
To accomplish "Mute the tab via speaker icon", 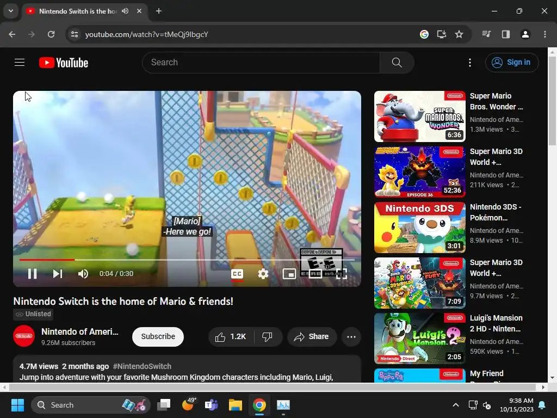I will click(125, 11).
